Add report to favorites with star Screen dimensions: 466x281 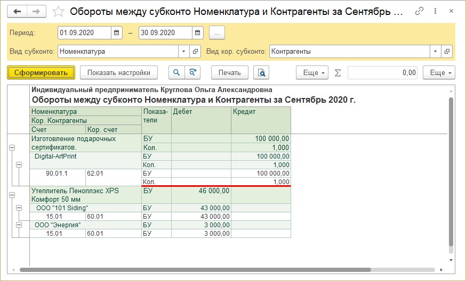click(59, 11)
